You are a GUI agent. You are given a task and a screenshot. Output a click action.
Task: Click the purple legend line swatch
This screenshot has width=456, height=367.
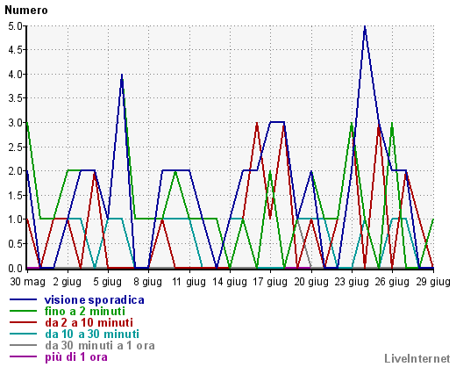point(24,356)
